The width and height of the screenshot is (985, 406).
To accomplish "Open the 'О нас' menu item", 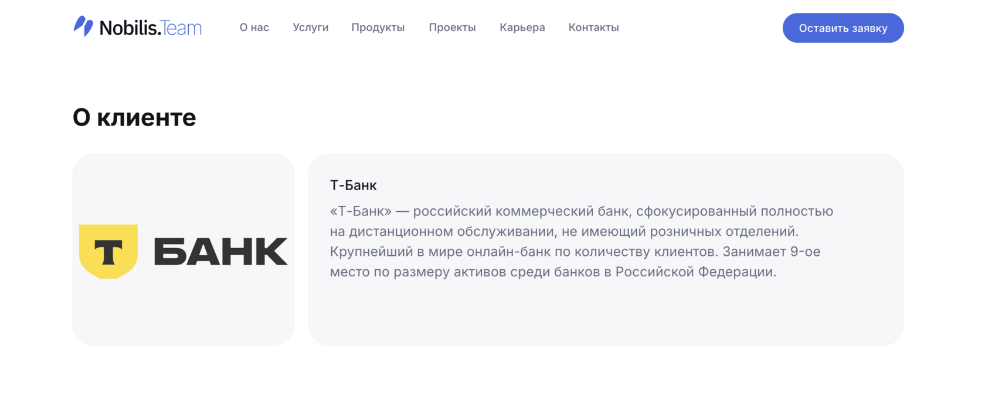I will 254,27.
